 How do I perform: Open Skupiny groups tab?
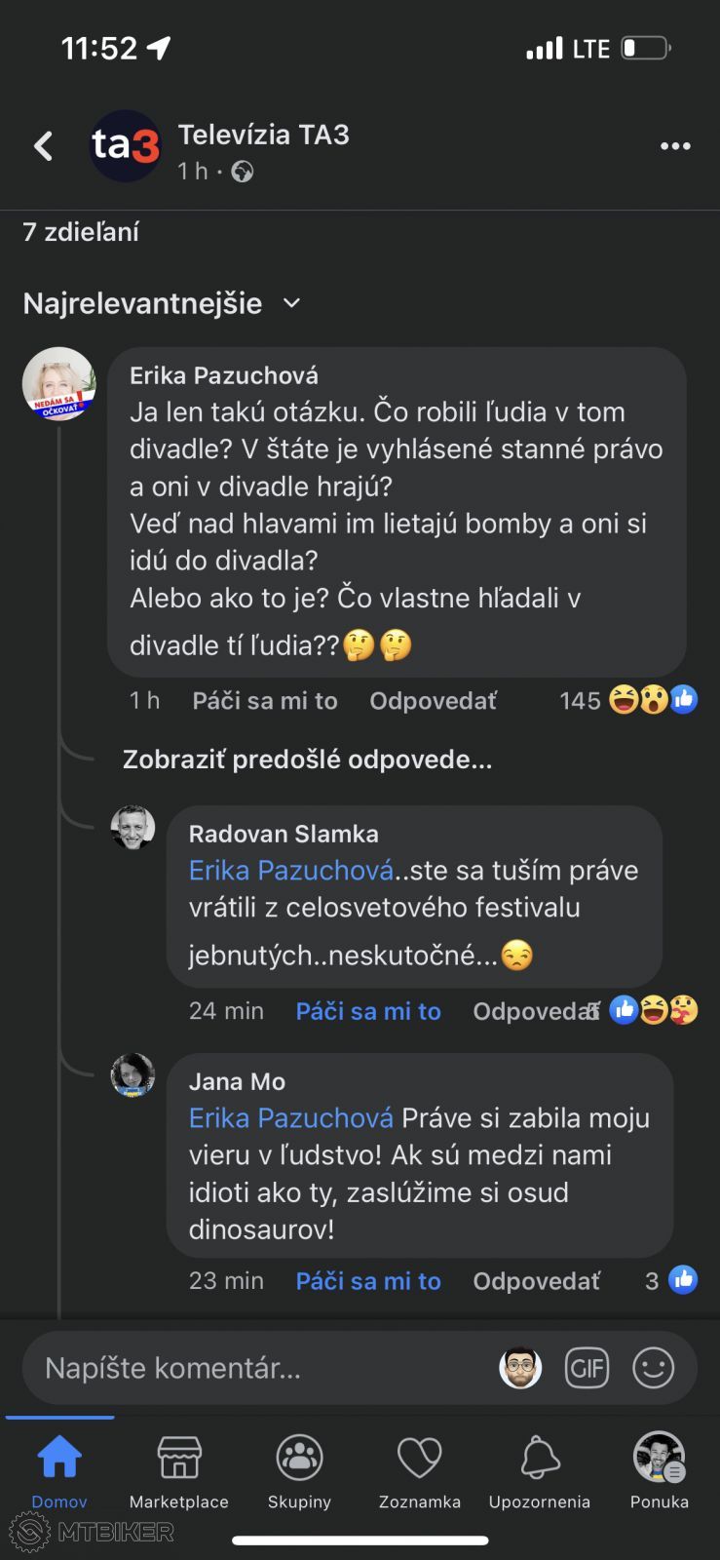click(x=299, y=1471)
